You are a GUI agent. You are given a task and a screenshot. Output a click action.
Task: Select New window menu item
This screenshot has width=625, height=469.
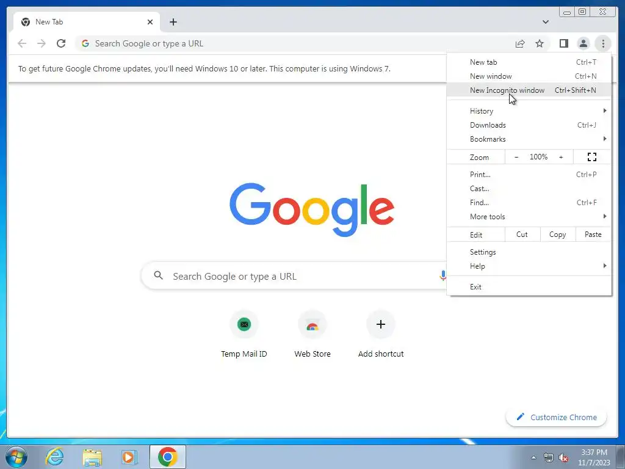(x=529, y=76)
